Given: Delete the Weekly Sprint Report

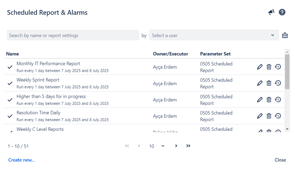Looking at the screenshot, I should (x=269, y=83).
